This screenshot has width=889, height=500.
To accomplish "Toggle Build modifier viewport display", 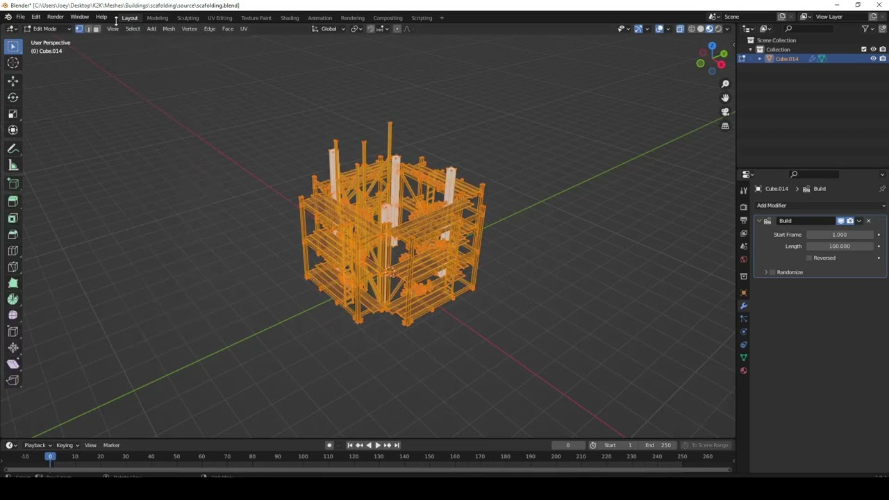I will [840, 221].
